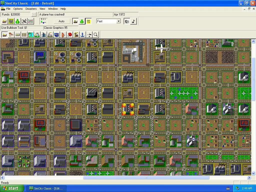Viewport: 256px width, 192px height.
Task: Select the Query magnifying glass tool
Action: (96, 35)
